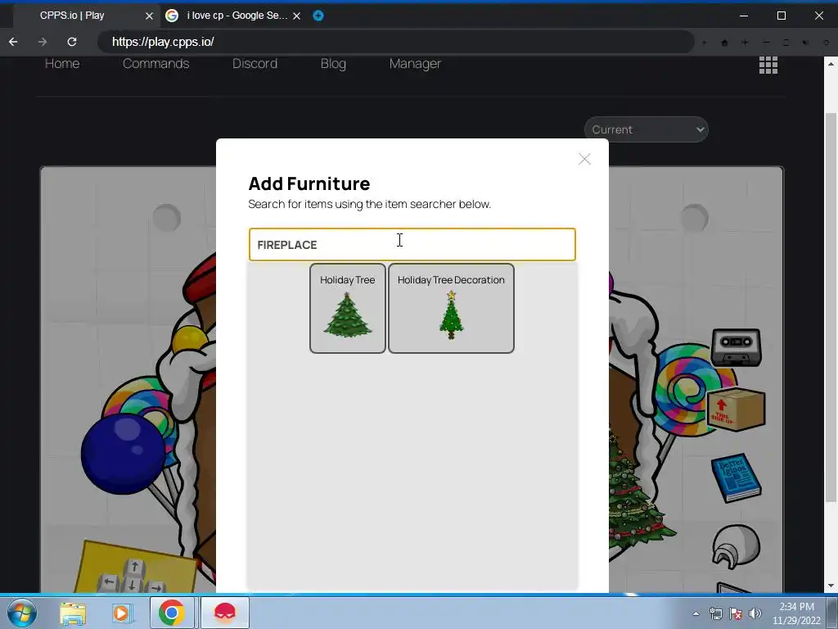Click the cassette tape music icon
The height and width of the screenshot is (629, 838).
pyautogui.click(x=736, y=347)
